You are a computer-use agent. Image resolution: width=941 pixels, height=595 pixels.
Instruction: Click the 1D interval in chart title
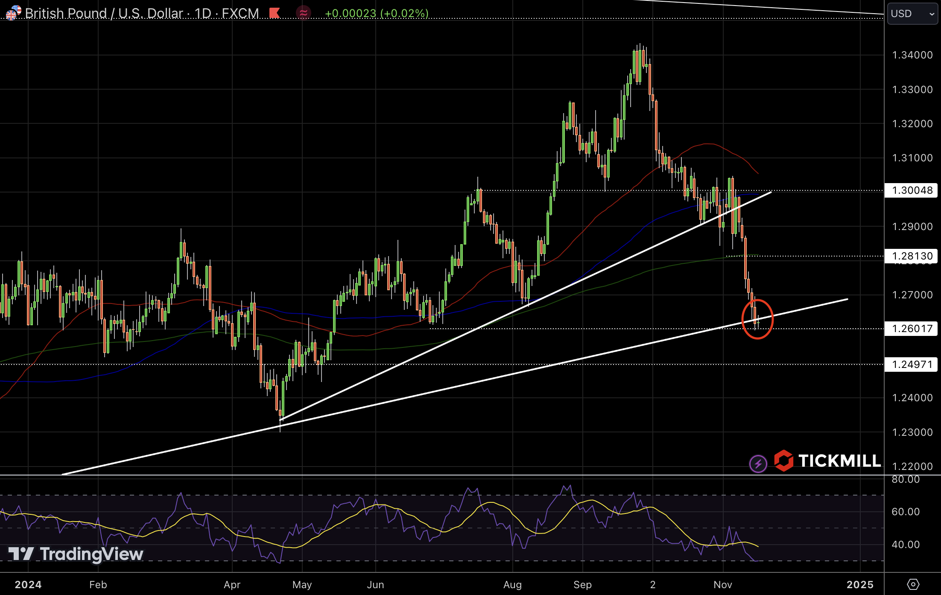(x=203, y=13)
